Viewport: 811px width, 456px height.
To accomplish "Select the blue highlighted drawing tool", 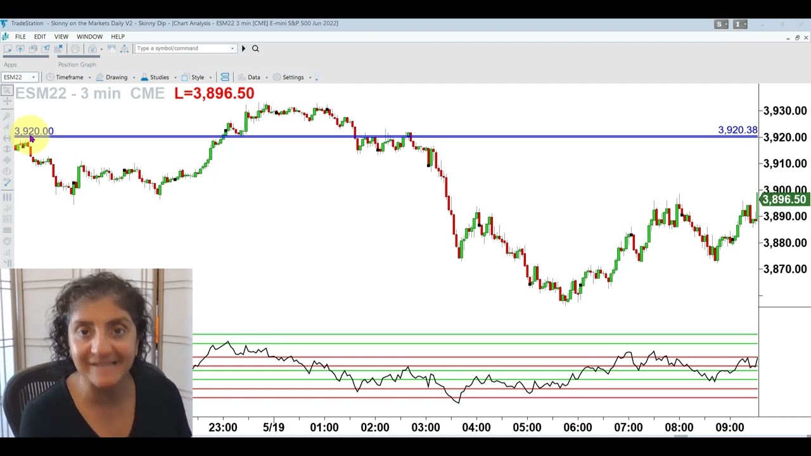I will click(x=7, y=183).
